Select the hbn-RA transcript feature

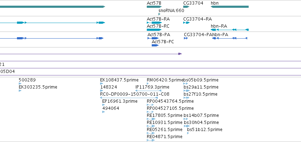[230, 30]
